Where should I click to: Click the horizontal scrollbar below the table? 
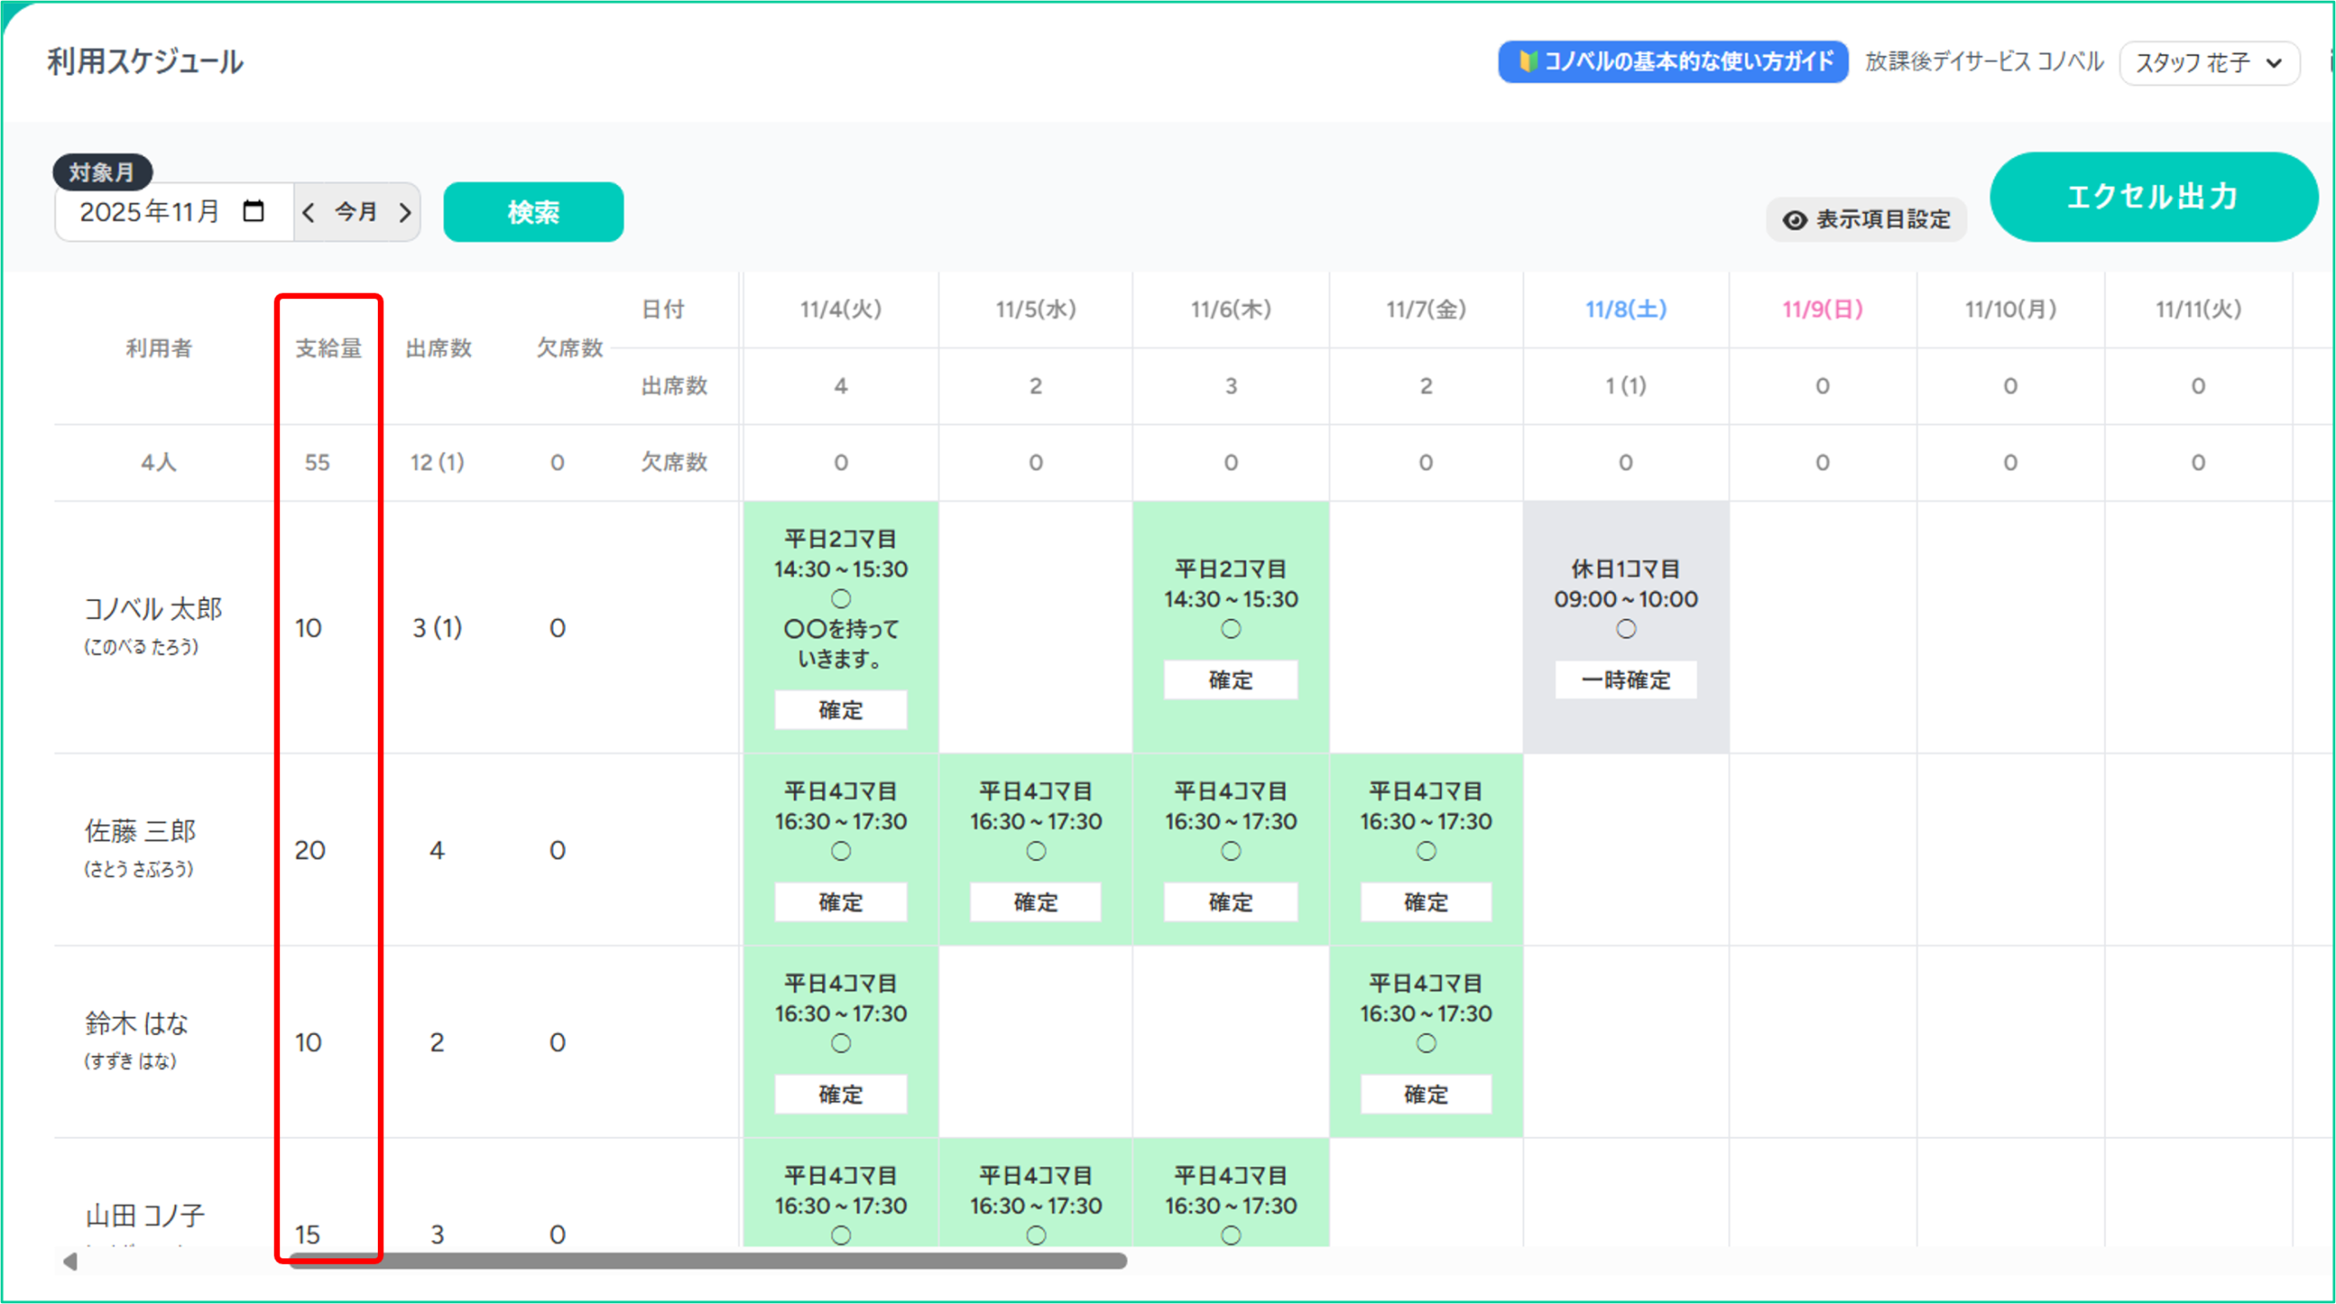pyautogui.click(x=707, y=1261)
